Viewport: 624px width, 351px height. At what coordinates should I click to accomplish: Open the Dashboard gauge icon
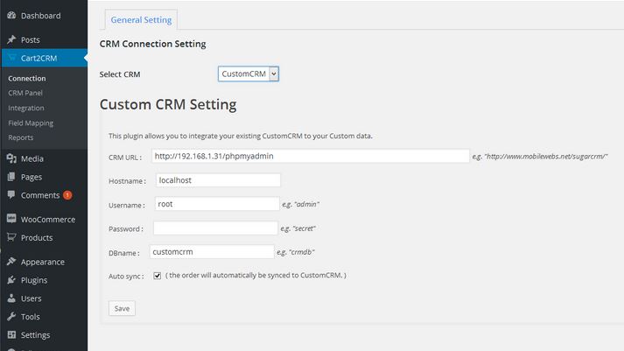point(11,16)
